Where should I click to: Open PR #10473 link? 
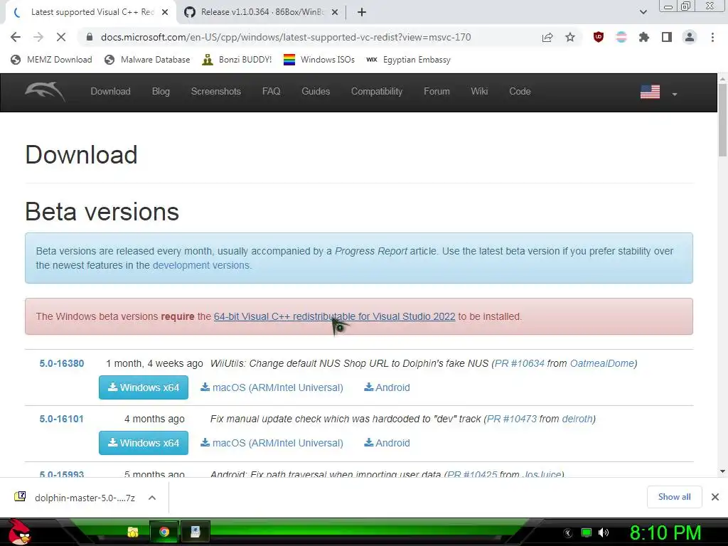point(512,419)
